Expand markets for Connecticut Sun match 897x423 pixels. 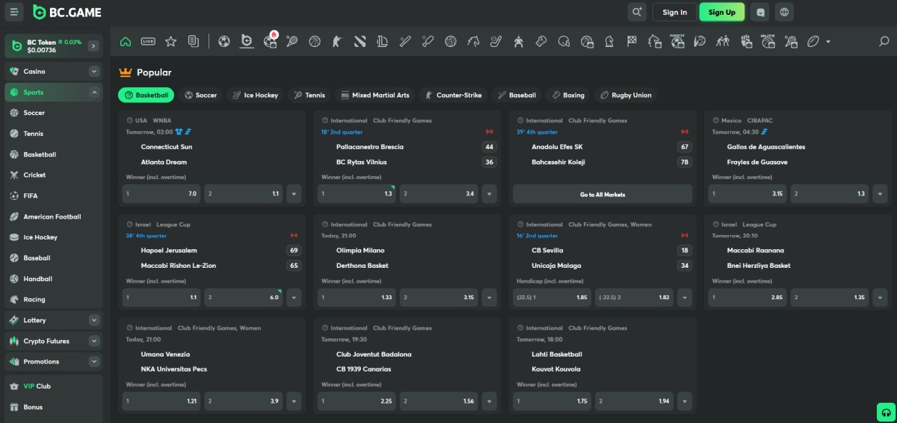[293, 194]
